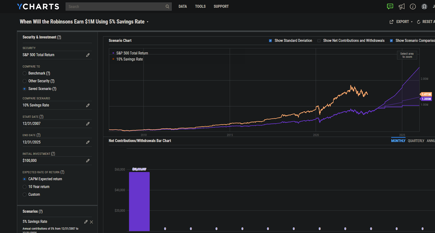Viewport: 435px width, 233px height.
Task: Click the 10% Savings Rate compare scenario value
Action: (x=36, y=105)
